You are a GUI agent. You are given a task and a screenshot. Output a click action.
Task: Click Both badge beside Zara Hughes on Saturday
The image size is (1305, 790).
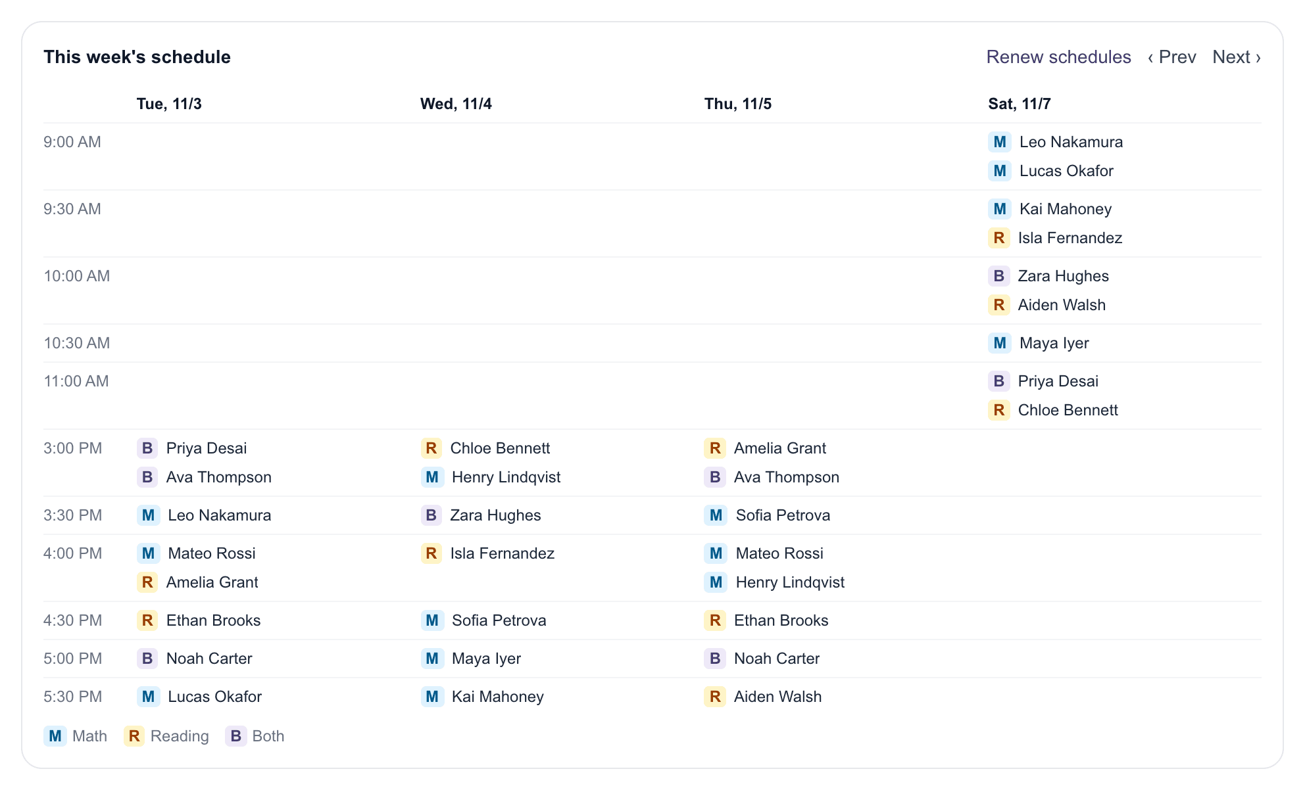click(999, 276)
